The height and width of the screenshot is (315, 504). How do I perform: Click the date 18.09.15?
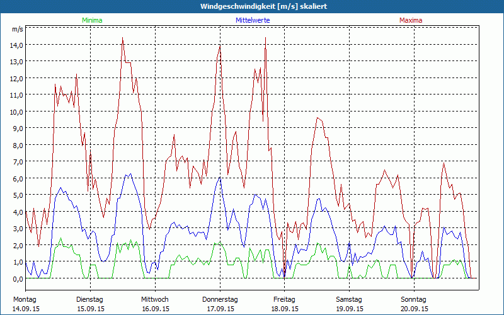[x=285, y=309]
